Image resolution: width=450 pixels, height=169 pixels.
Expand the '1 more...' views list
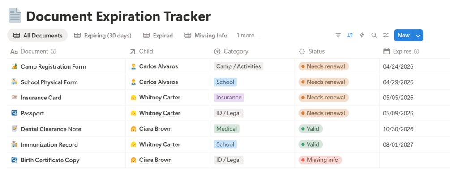coord(247,36)
